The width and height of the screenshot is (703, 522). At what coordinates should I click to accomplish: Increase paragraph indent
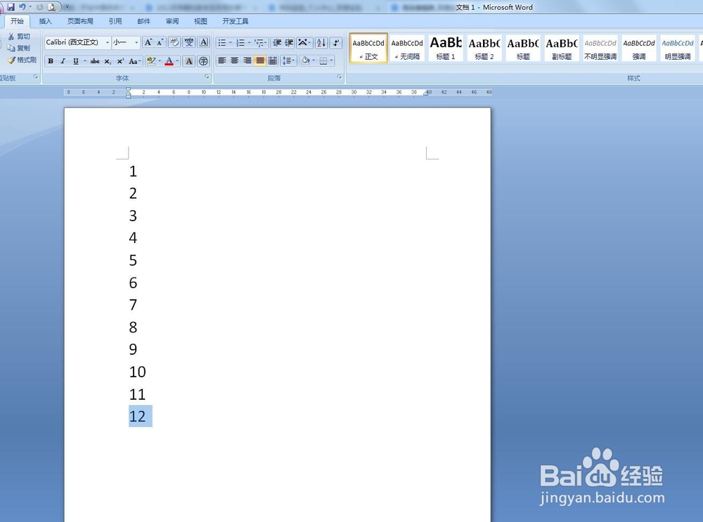pos(289,43)
